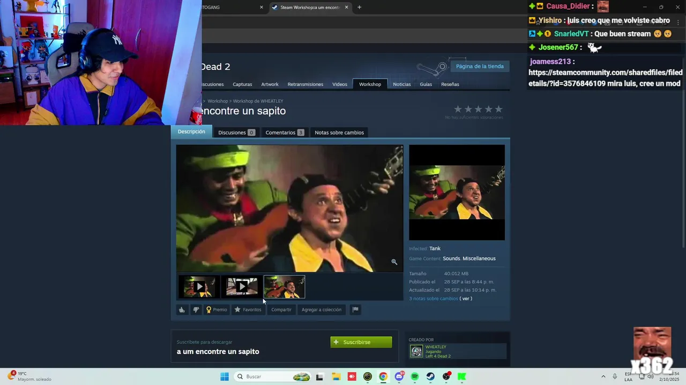Click the Compartir button
The image size is (686, 385).
tap(281, 310)
